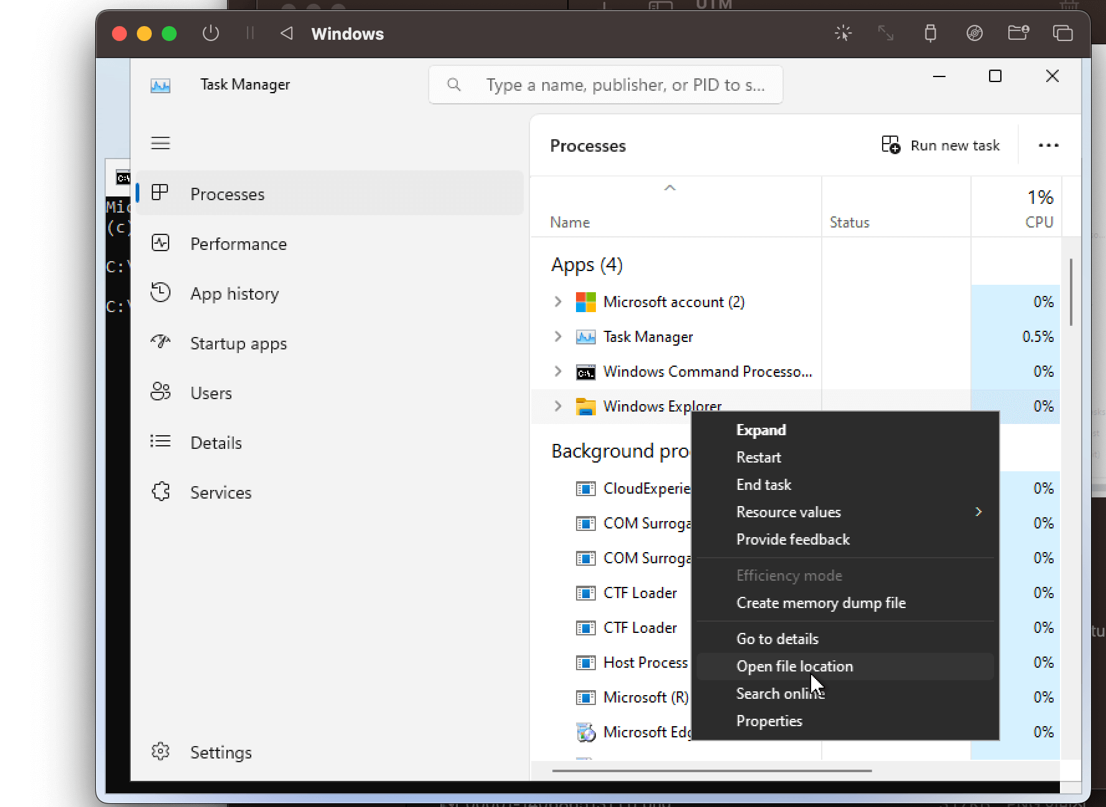Click the macOS green zoom button
Screen dimensions: 1106x807
pyautogui.click(x=169, y=34)
